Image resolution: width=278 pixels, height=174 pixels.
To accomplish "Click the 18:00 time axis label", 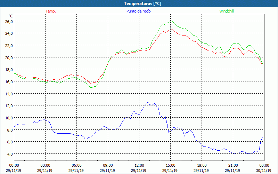I will [x=202, y=166].
